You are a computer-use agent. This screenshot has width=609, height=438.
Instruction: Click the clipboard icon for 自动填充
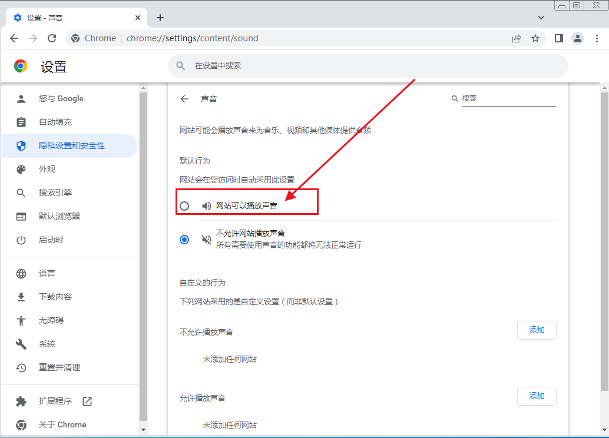[21, 122]
